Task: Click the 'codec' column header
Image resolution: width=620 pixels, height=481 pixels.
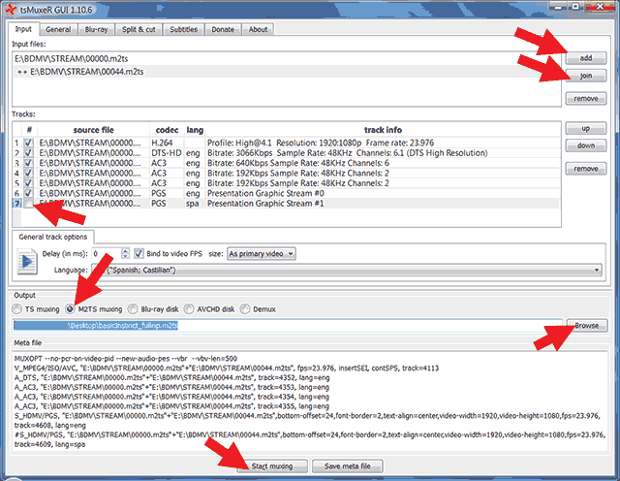Action: (x=167, y=130)
